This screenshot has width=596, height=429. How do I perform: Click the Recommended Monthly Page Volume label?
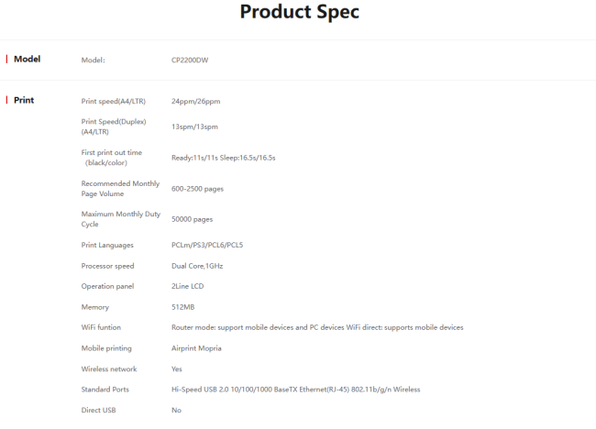click(120, 188)
